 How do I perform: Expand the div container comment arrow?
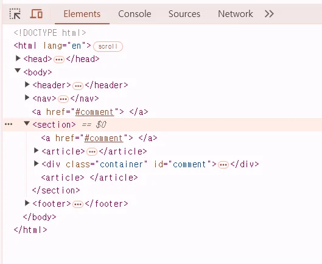point(36,164)
